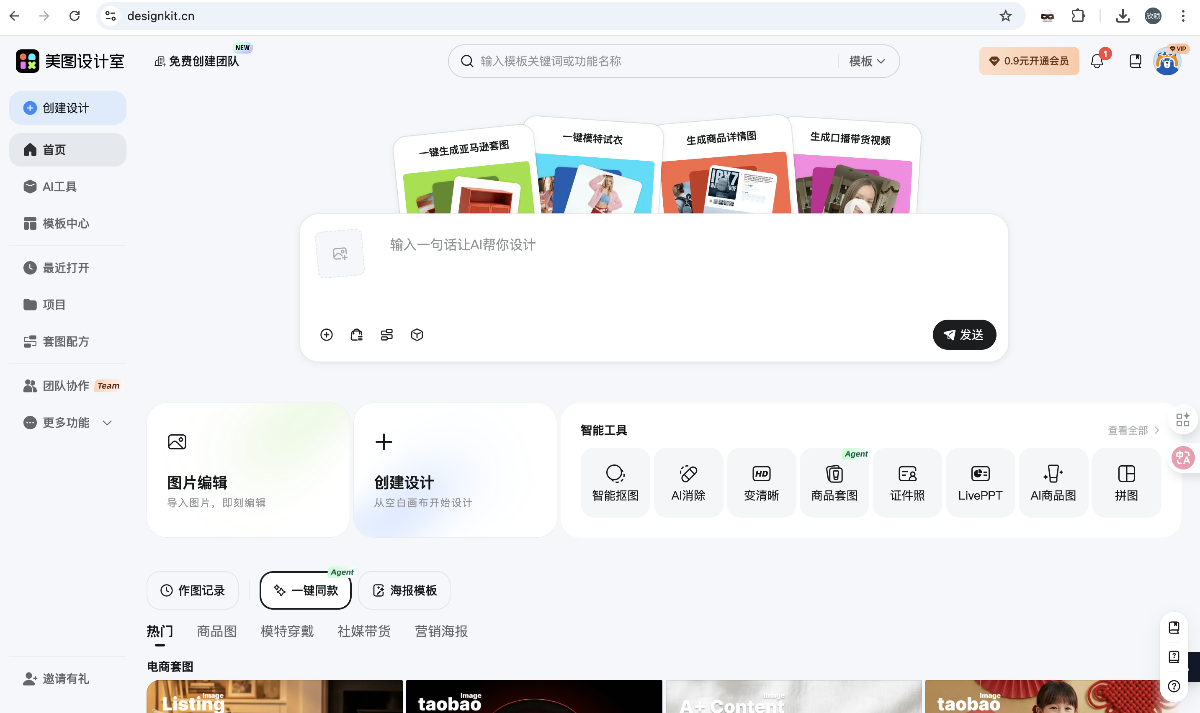Image resolution: width=1200 pixels, height=713 pixels.
Task: Open the 拼图 collage tool
Action: [1126, 482]
